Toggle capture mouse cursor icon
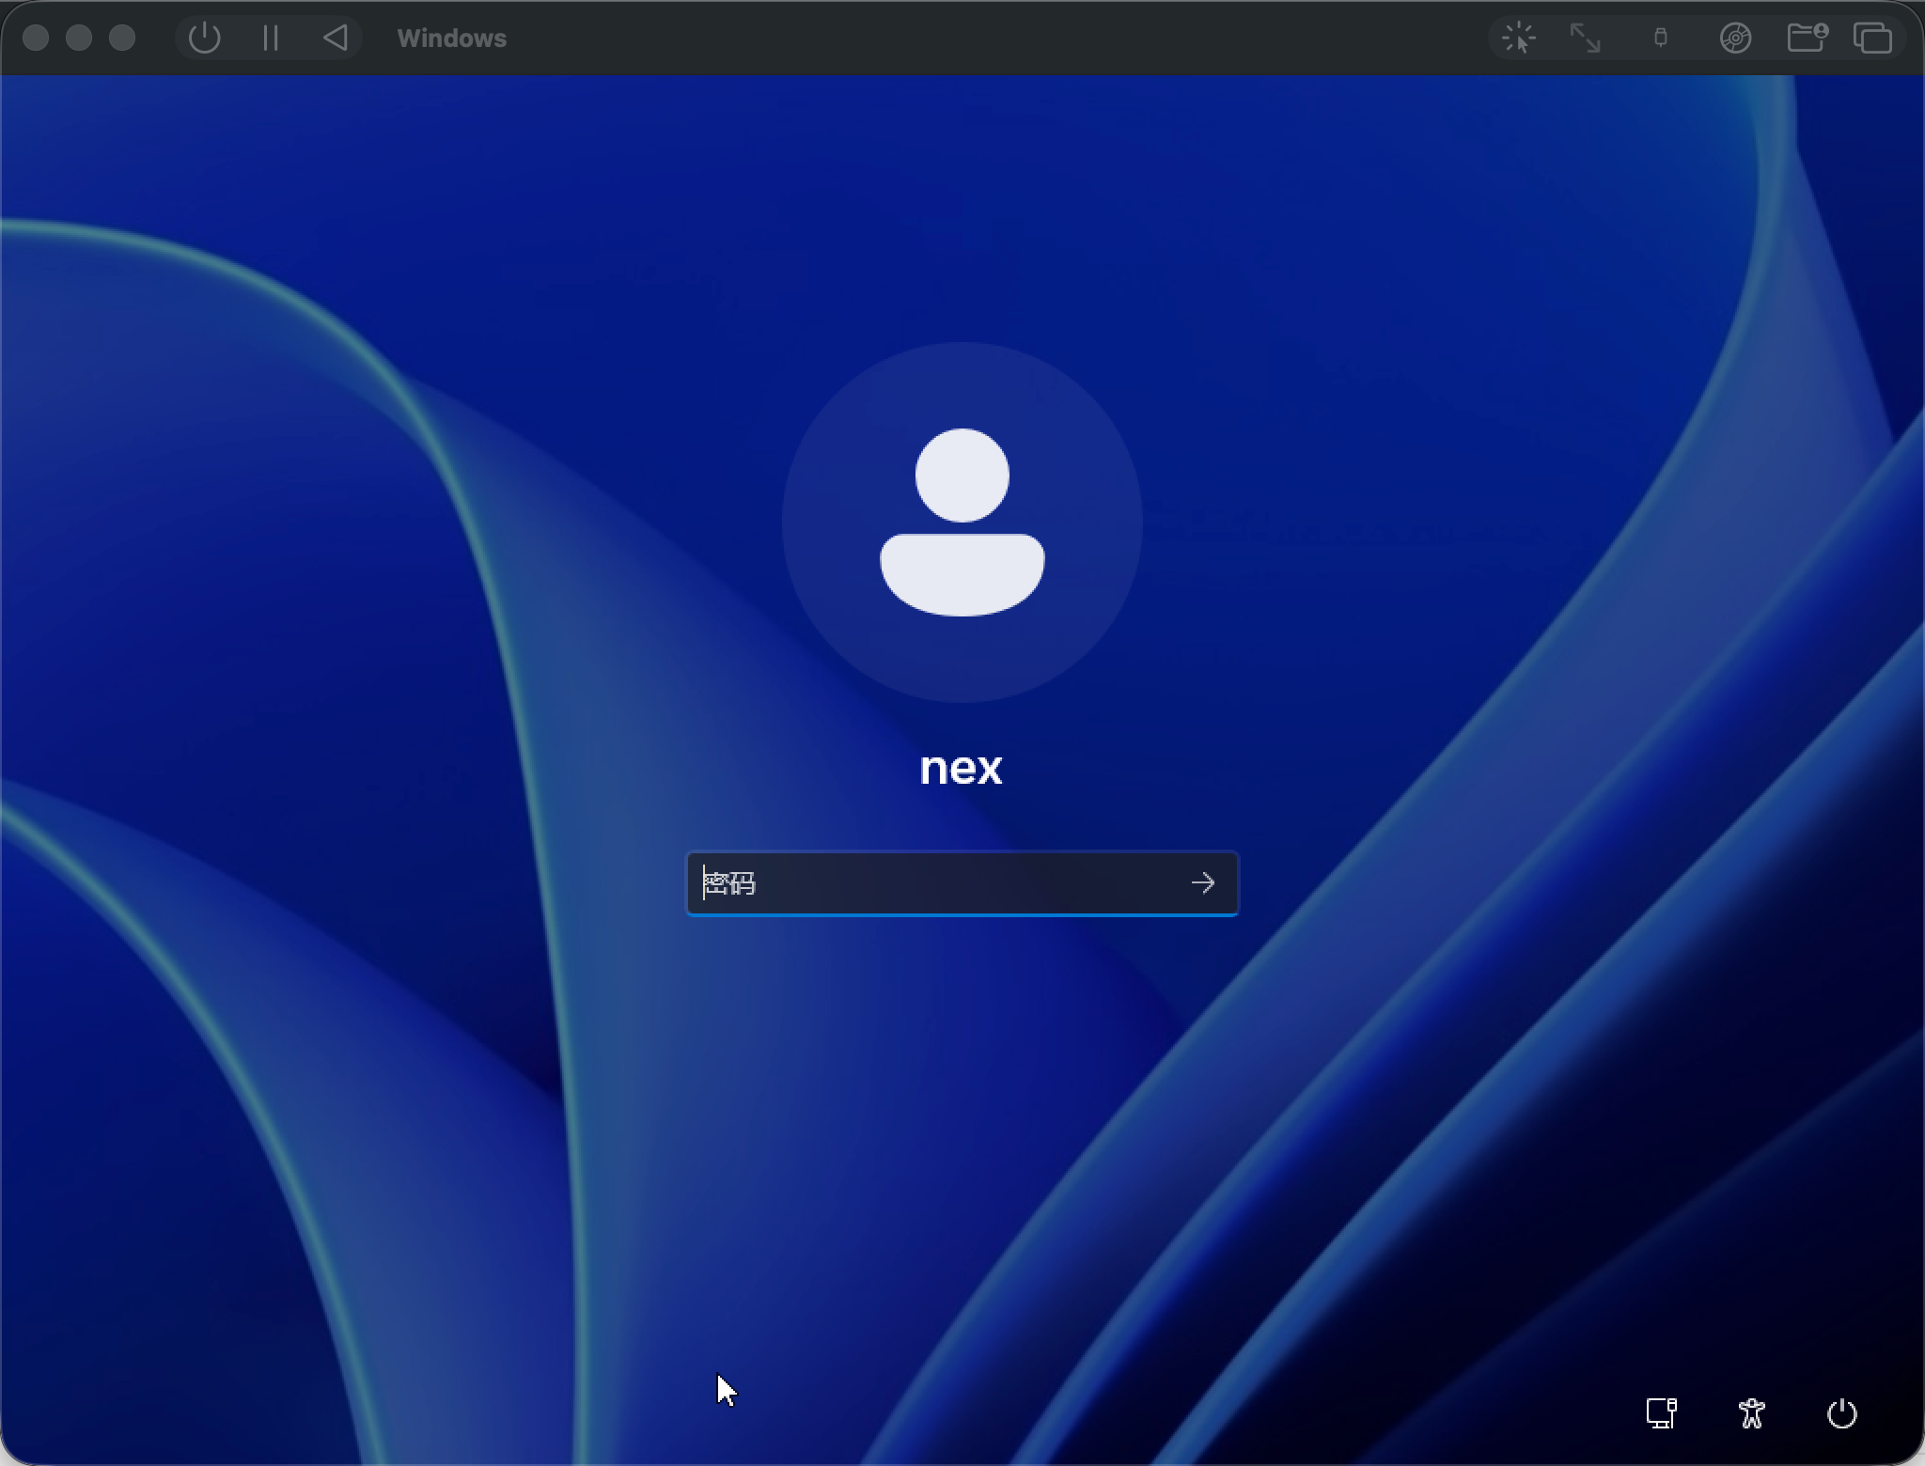 1519,39
